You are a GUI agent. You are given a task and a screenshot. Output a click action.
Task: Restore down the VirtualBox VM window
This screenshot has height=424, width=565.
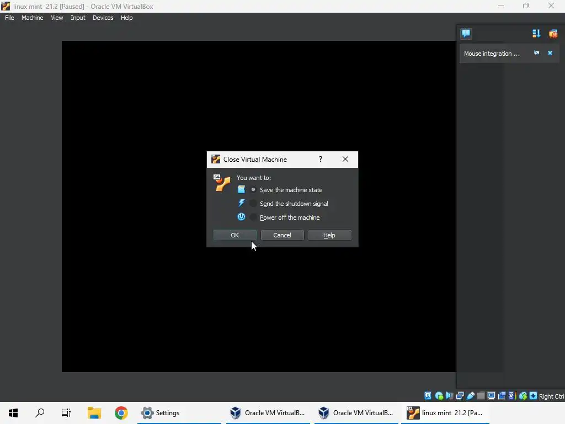click(x=526, y=6)
